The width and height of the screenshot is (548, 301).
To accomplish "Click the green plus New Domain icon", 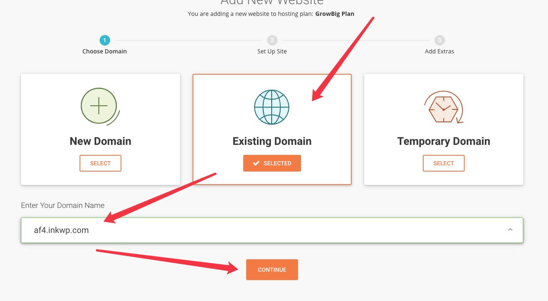I will (x=99, y=106).
